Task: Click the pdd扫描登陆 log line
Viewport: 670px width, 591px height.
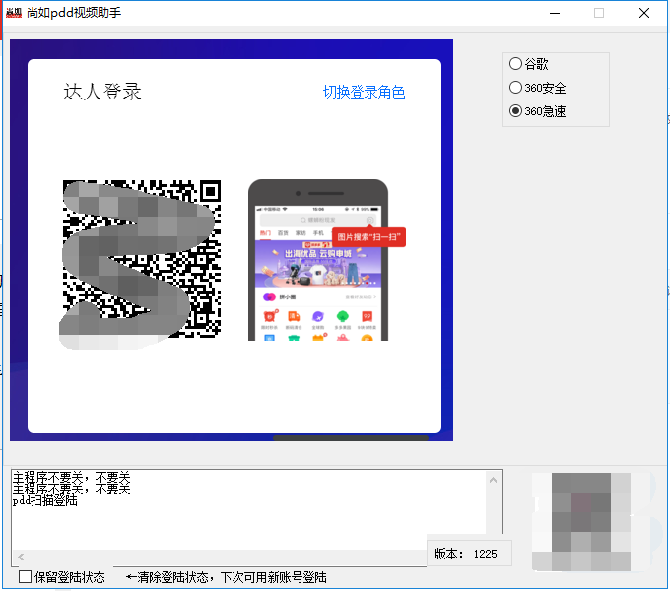Action: (45, 500)
